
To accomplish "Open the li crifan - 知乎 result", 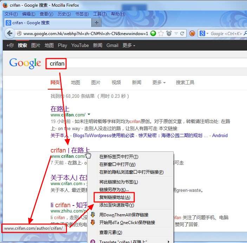I will (x=69, y=205).
